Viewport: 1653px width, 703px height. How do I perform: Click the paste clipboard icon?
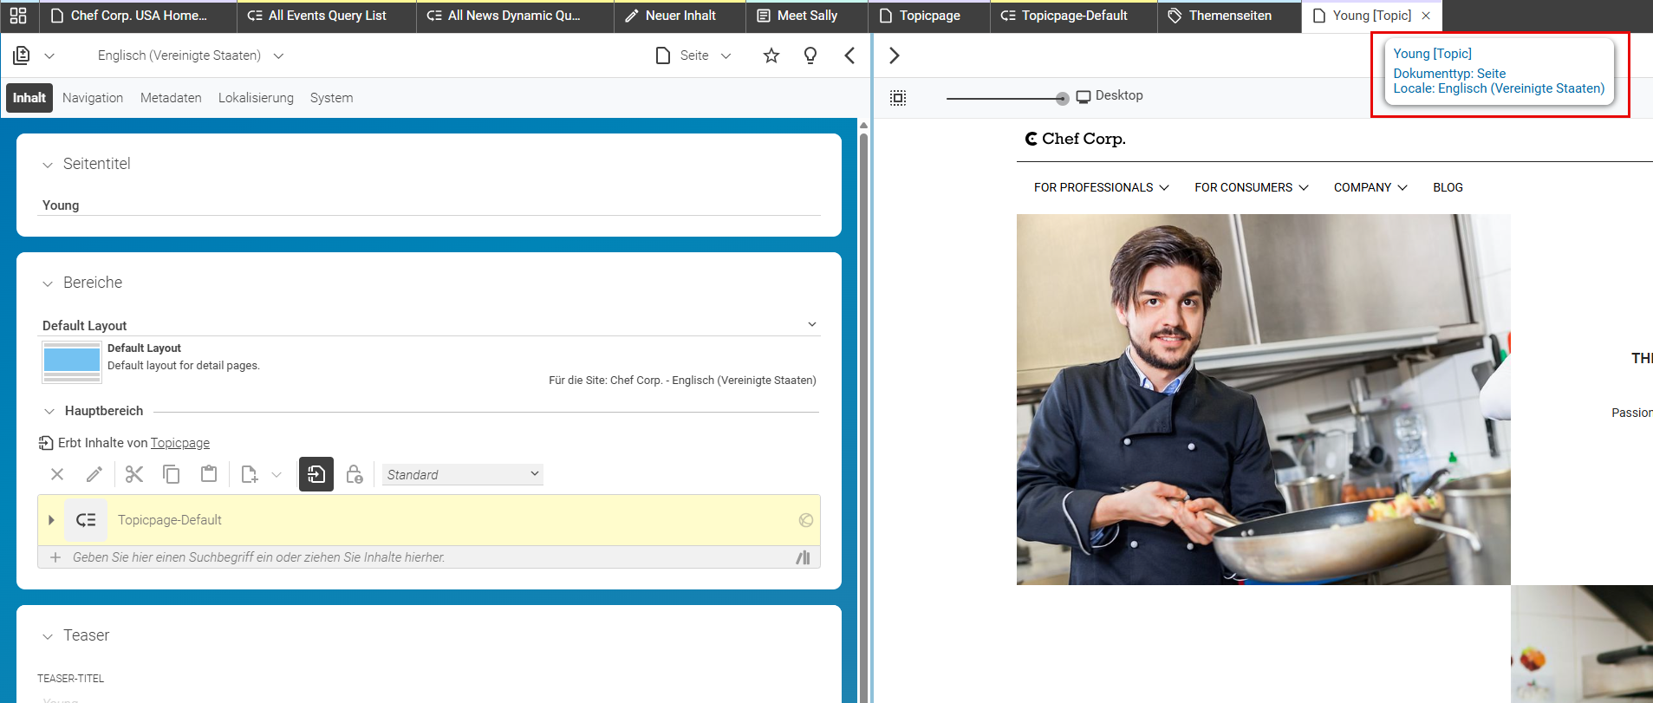[209, 474]
